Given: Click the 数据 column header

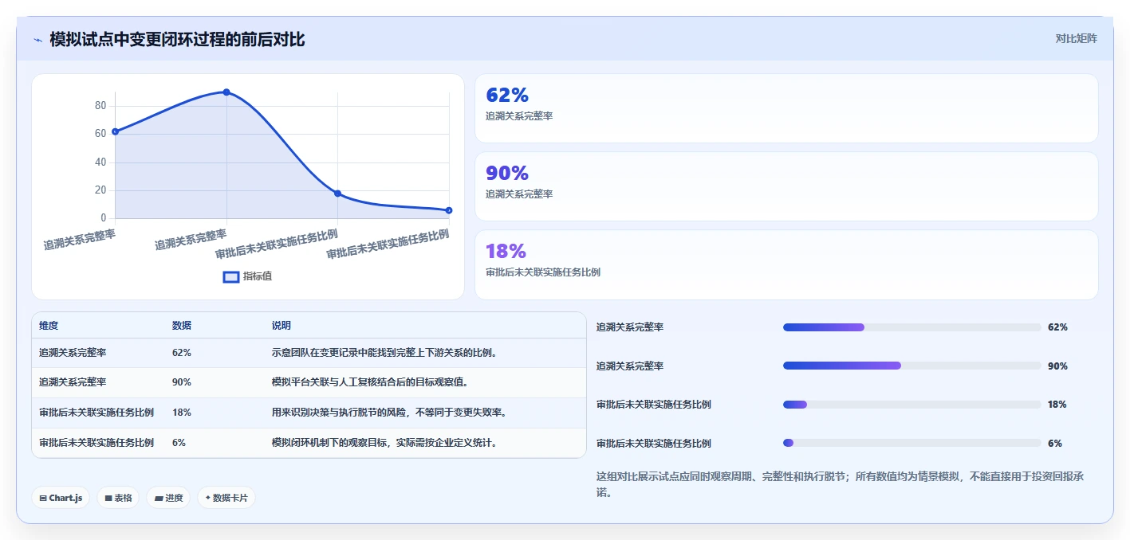Looking at the screenshot, I should click(x=182, y=326).
